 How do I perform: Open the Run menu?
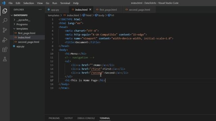(x=55, y=3)
